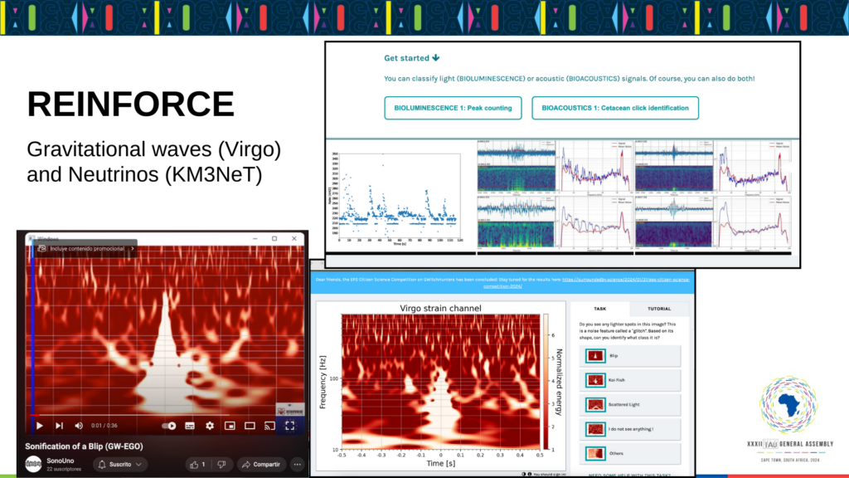Viewport: 849px width, 478px height.
Task: Open SonoUno channel name link
Action: point(60,461)
